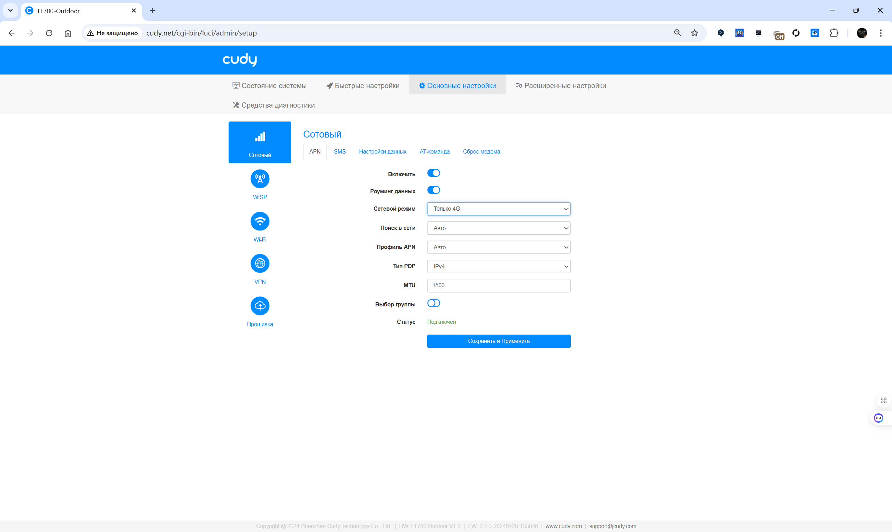The image size is (892, 532).
Task: Open Сетевой режим dropdown
Action: 498,209
